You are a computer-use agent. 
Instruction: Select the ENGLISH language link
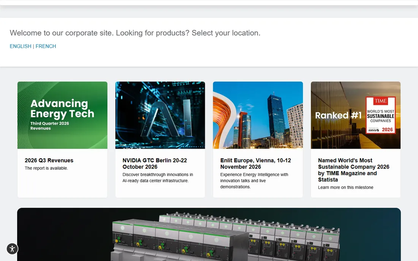[21, 46]
